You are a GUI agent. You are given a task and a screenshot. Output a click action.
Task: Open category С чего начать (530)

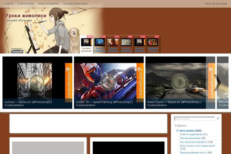(x=189, y=131)
